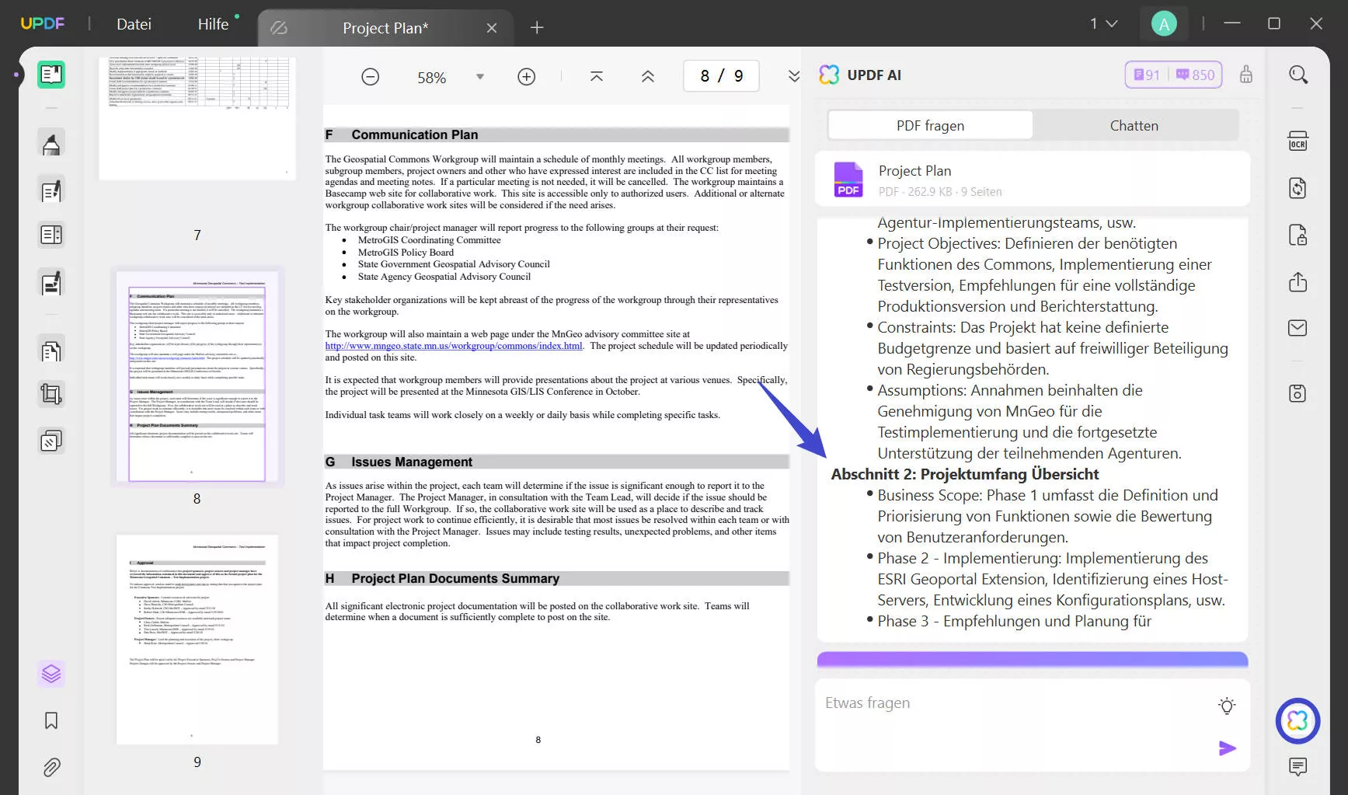Toggle the AI prompt suggestion lamp icon

1228,706
